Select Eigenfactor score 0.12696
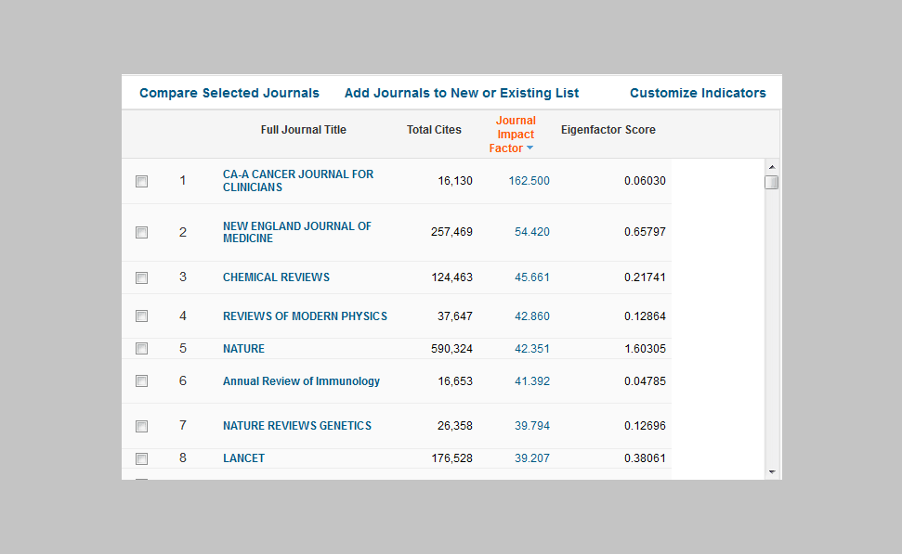The height and width of the screenshot is (554, 902). tap(645, 426)
